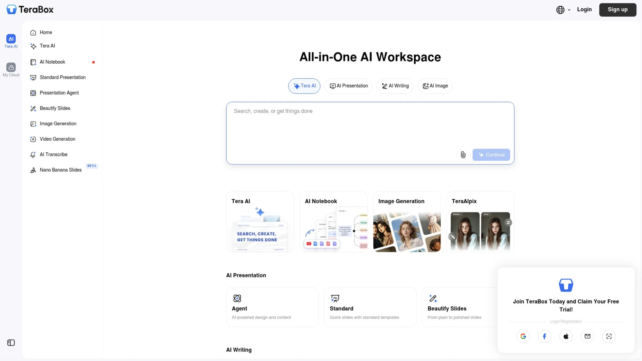Sign in with the Facebook icon
Viewport: 642px width, 361px height.
click(544, 336)
